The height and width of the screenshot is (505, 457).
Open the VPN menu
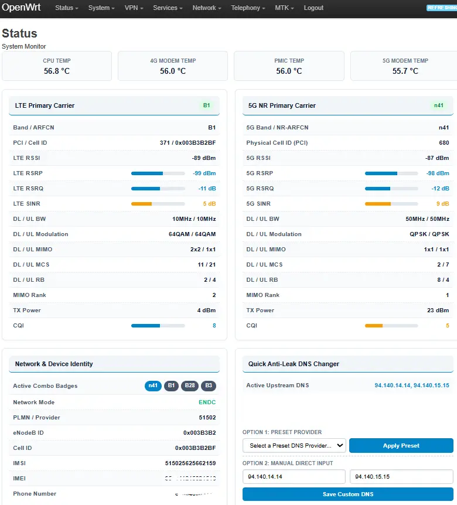pos(134,8)
